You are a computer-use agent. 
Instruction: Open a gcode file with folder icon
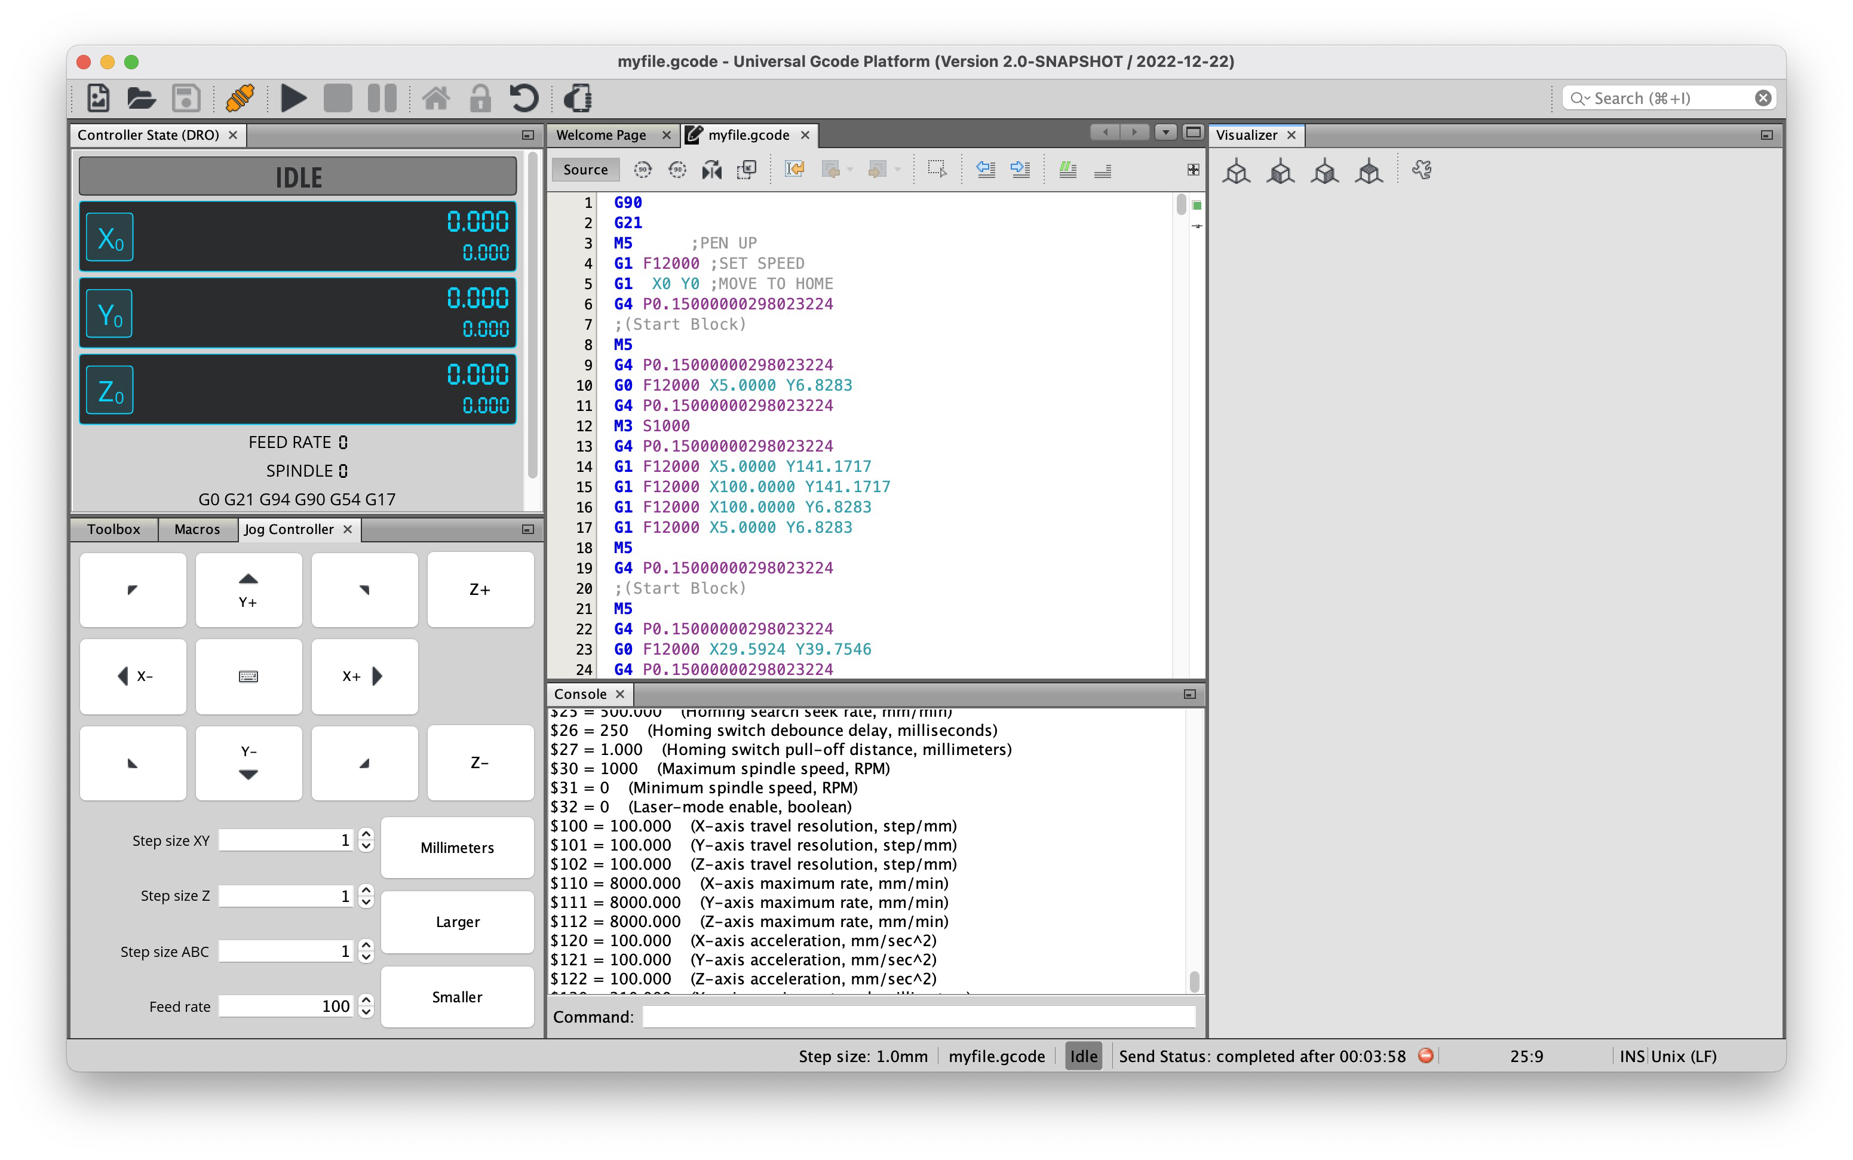141,98
